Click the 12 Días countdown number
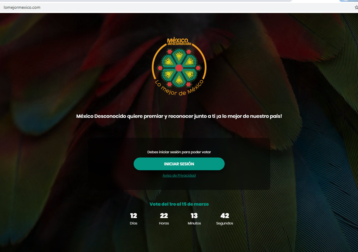 134,216
